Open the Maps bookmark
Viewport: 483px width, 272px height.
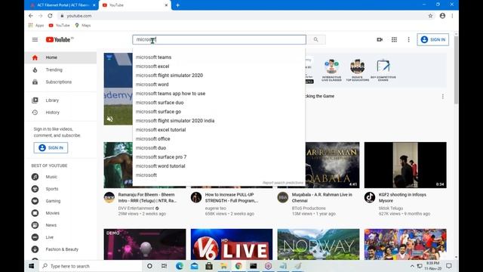(82, 25)
